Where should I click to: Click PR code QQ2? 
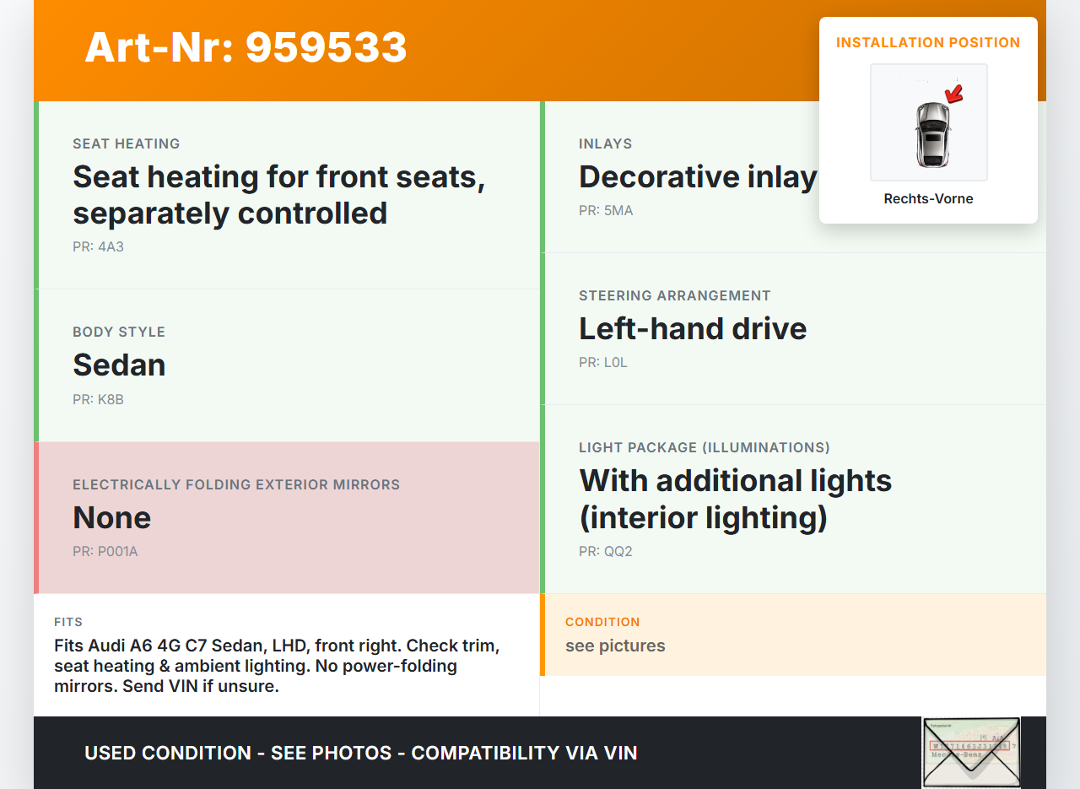pos(605,552)
